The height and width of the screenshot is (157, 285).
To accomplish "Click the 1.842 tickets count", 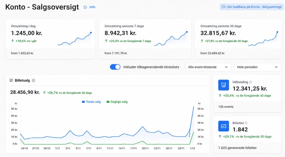I will click(x=240, y=129).
